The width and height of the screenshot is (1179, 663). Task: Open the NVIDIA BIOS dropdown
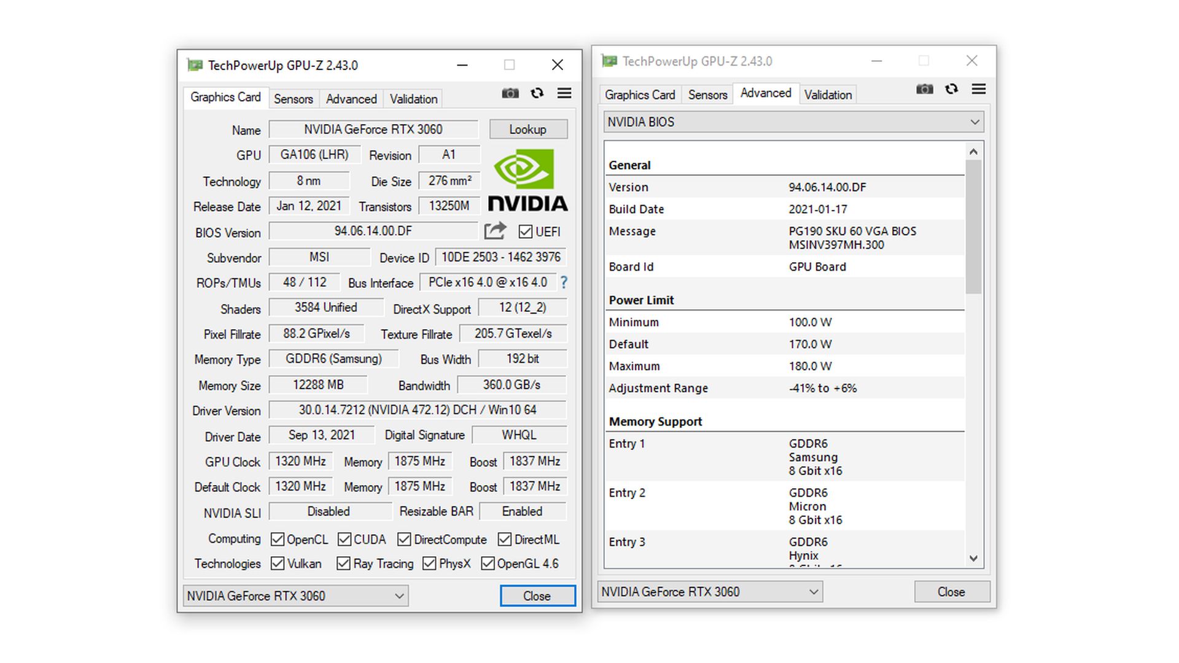[974, 122]
